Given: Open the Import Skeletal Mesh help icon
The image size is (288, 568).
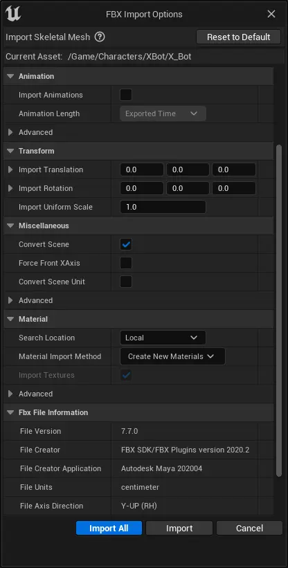Looking at the screenshot, I should 100,37.
